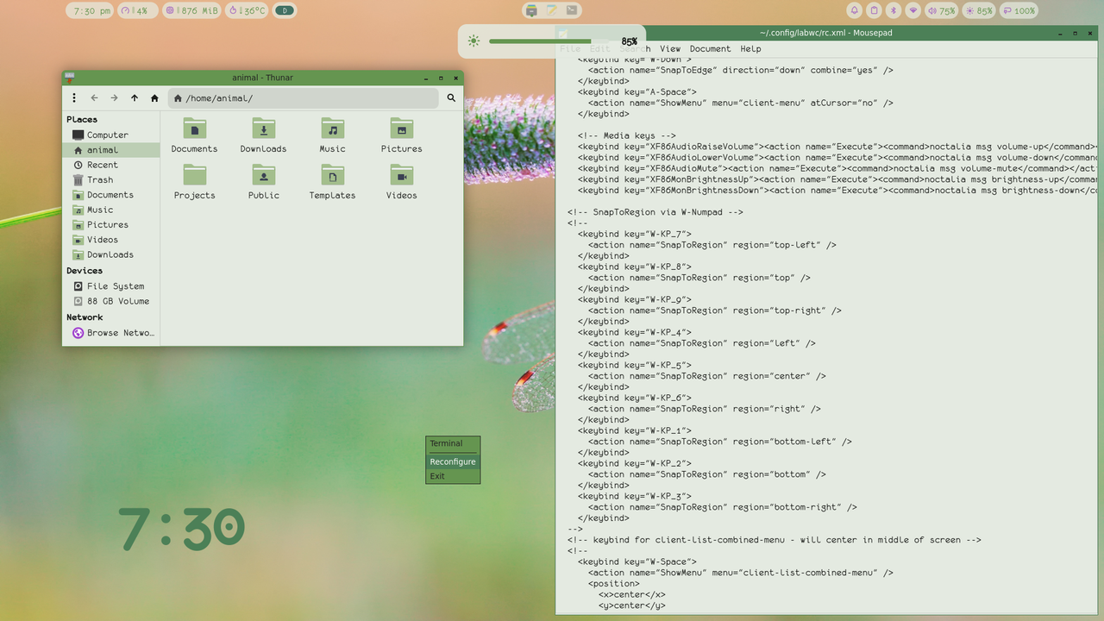The height and width of the screenshot is (621, 1104).
Task: Click the Thunar search magnifier icon
Action: pos(451,98)
